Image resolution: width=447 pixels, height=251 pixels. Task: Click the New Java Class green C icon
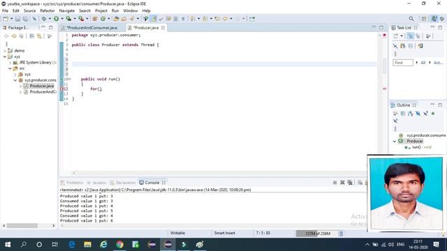(x=103, y=19)
